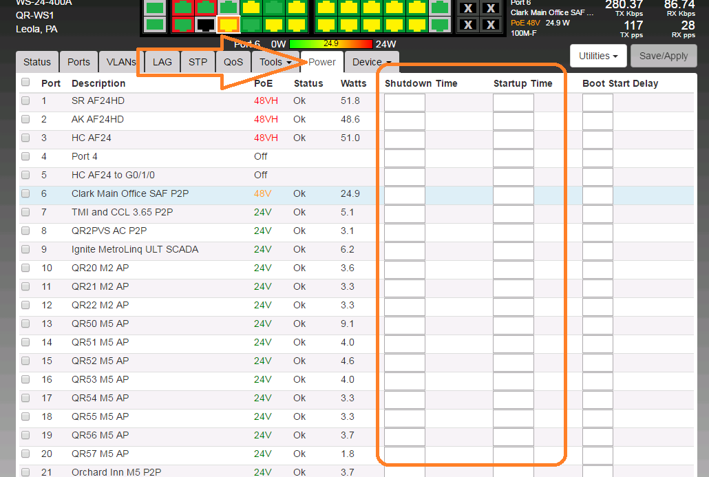Open the Tools dropdown menu
This screenshot has width=709, height=477.
pyautogui.click(x=275, y=62)
